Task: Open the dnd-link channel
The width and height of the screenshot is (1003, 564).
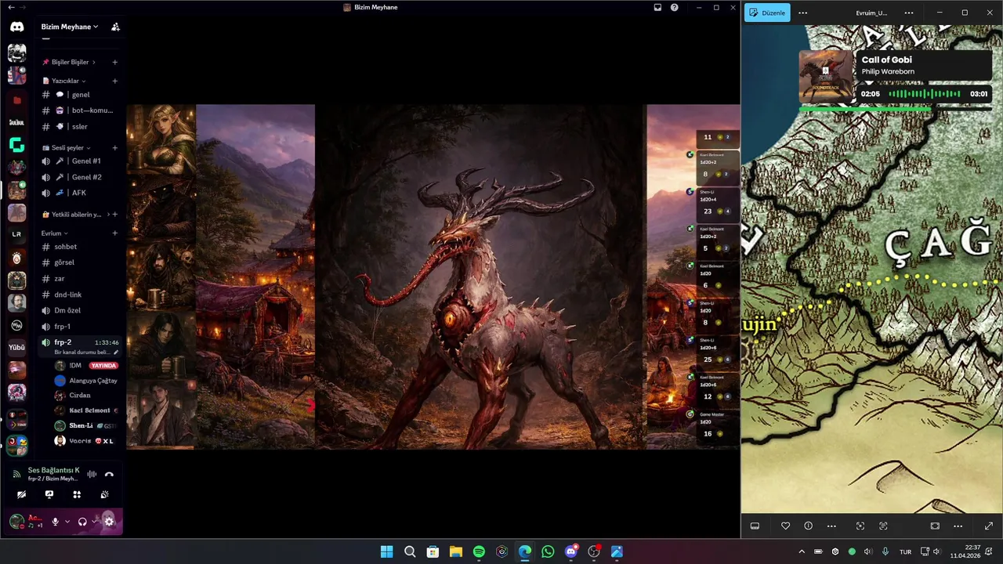Action: click(x=81, y=295)
